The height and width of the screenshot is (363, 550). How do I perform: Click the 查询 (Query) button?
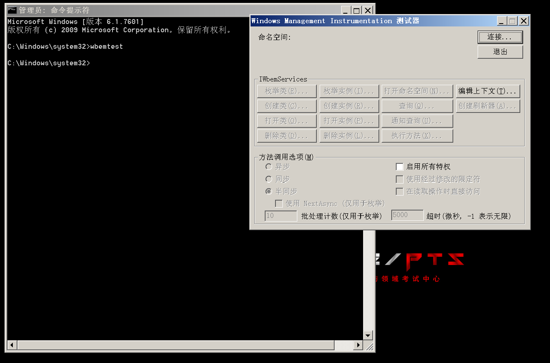coord(417,106)
